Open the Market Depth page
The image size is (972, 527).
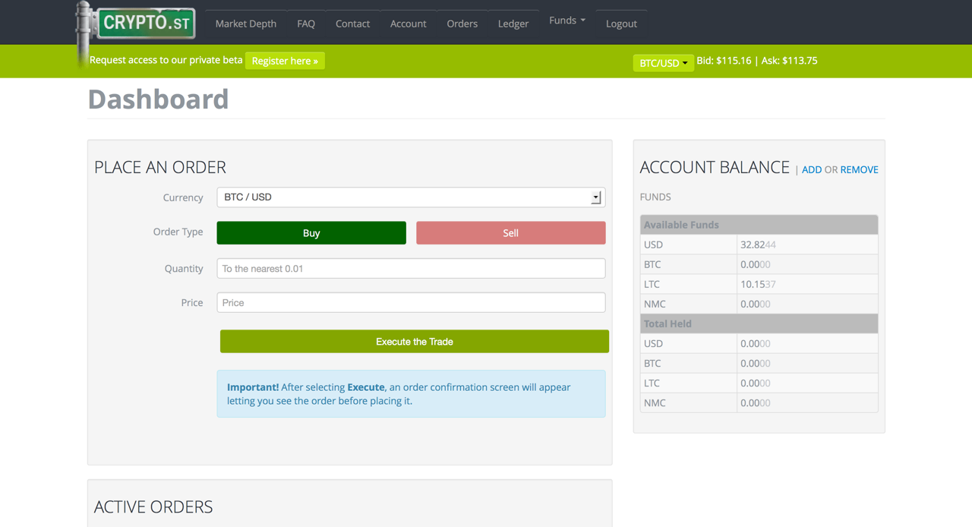pyautogui.click(x=245, y=24)
